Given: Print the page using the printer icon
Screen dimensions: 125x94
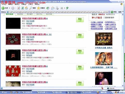Looking at the screenshot, I should [x=57, y=8].
